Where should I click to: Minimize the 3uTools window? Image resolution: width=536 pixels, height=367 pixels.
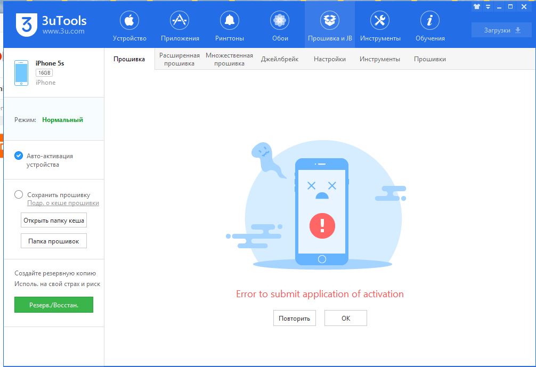499,7
